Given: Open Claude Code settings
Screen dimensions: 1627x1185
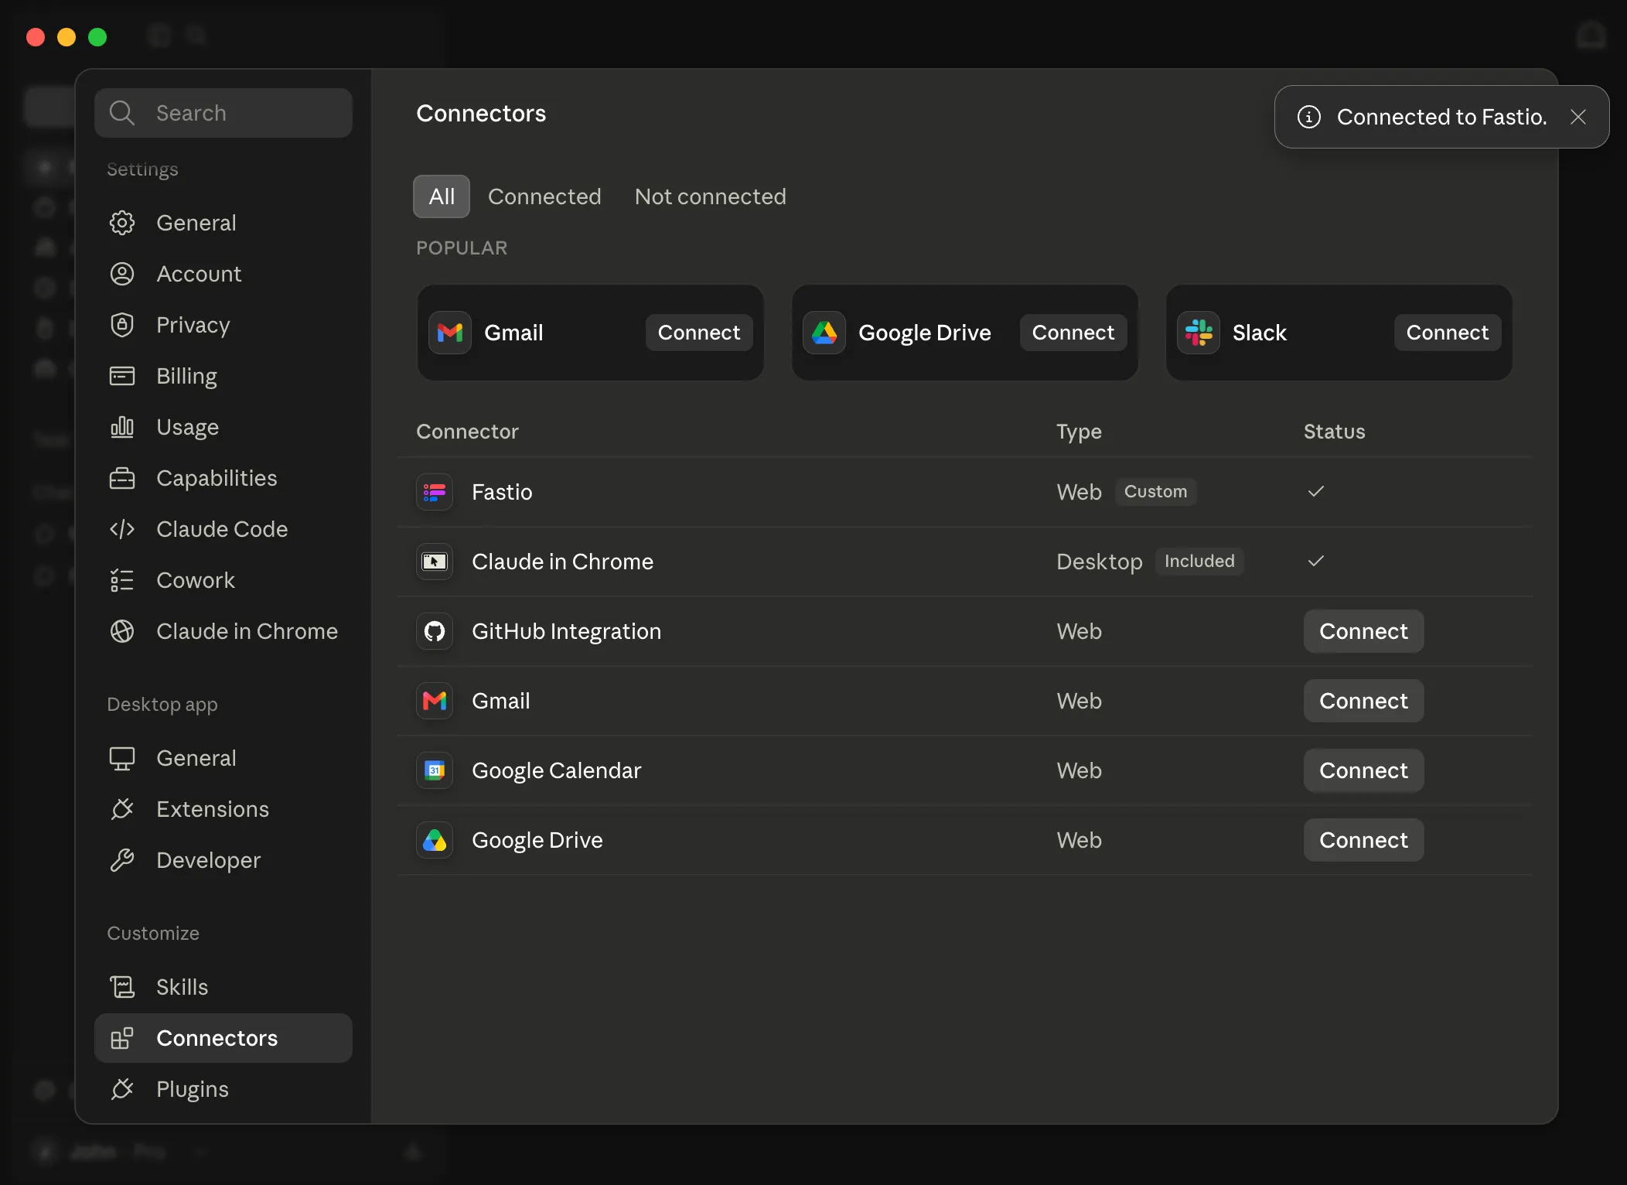Looking at the screenshot, I should (223, 529).
